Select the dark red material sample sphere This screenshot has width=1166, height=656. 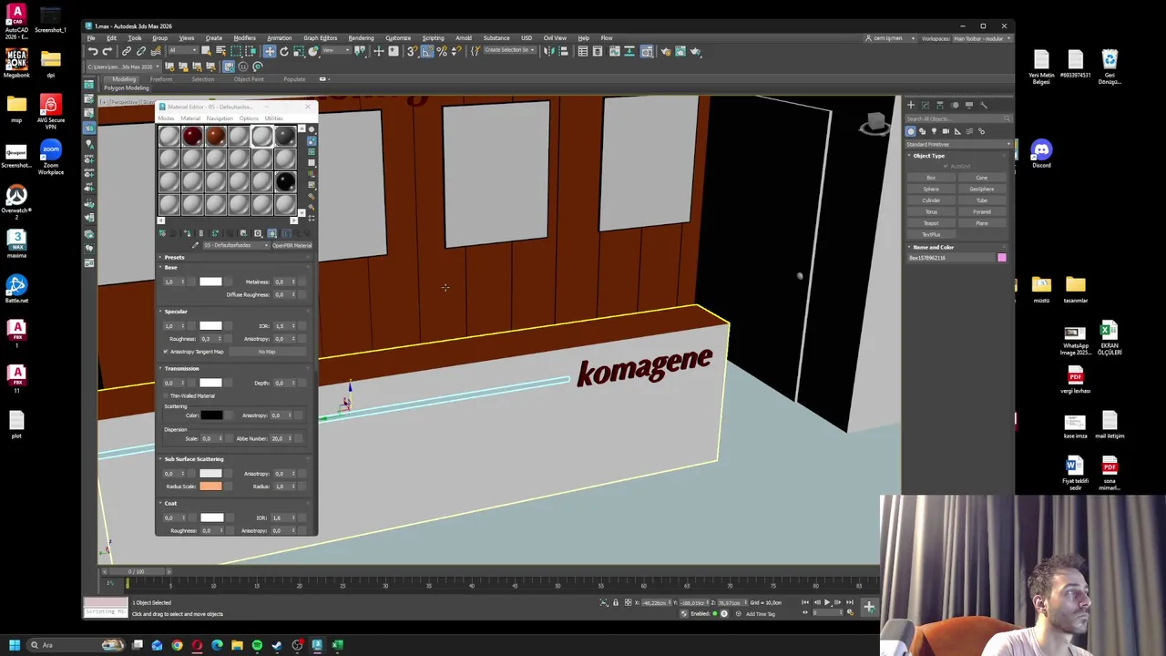(x=192, y=137)
